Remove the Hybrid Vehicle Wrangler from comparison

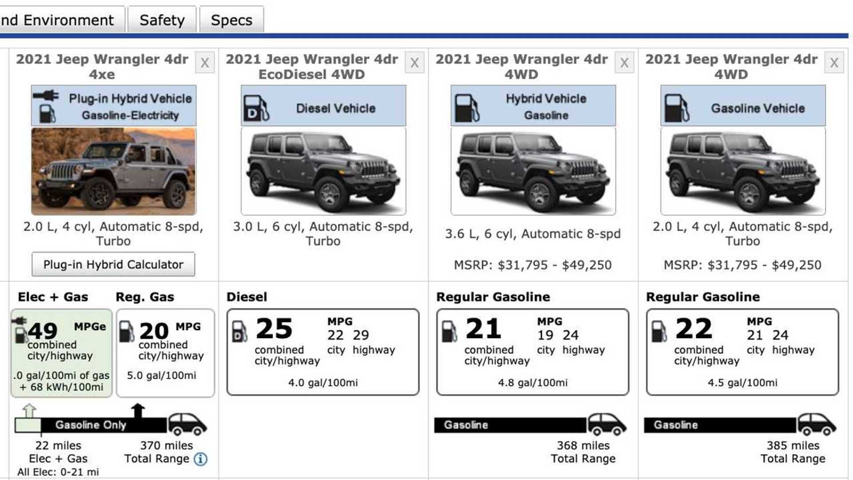click(625, 63)
